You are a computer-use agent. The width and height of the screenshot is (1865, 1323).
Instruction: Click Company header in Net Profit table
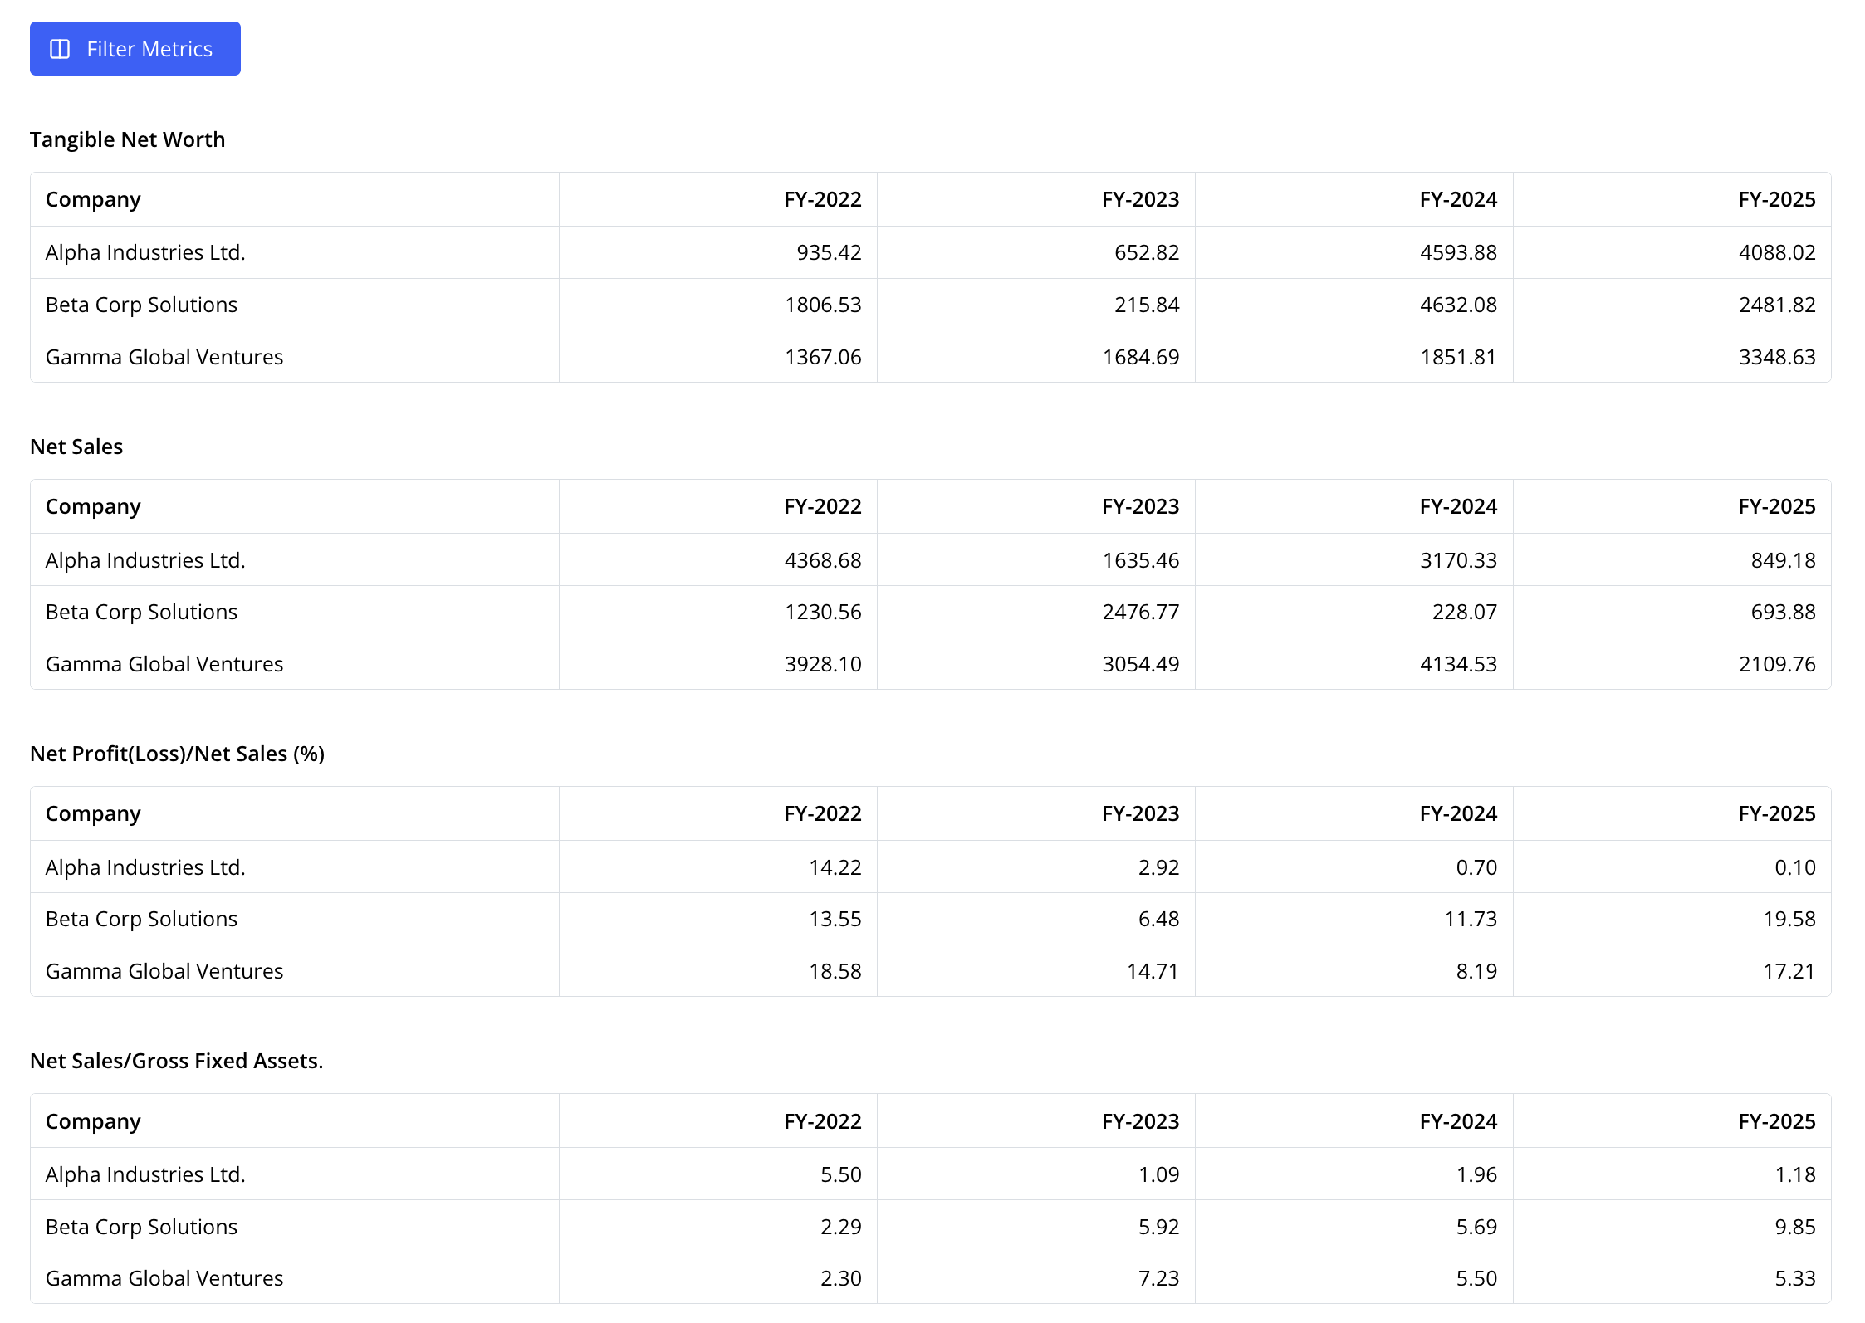(x=93, y=813)
